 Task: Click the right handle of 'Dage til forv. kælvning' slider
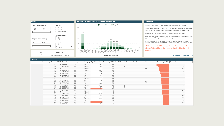pos(50,46)
